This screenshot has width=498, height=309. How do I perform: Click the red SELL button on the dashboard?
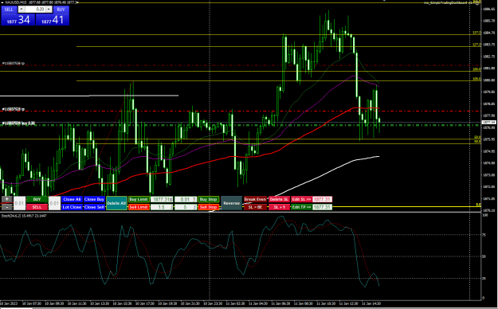pyautogui.click(x=37, y=207)
